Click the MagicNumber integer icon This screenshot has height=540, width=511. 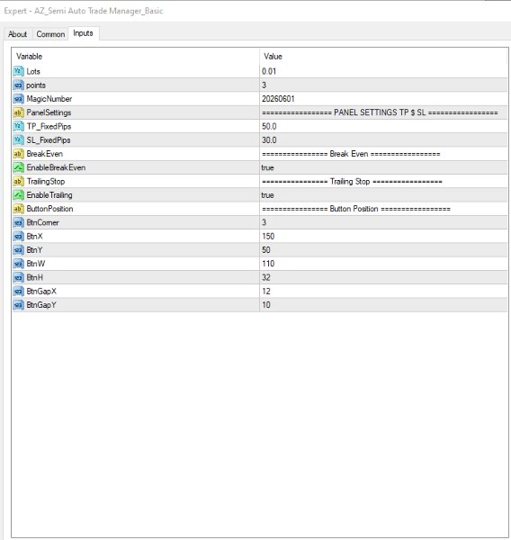[x=18, y=99]
